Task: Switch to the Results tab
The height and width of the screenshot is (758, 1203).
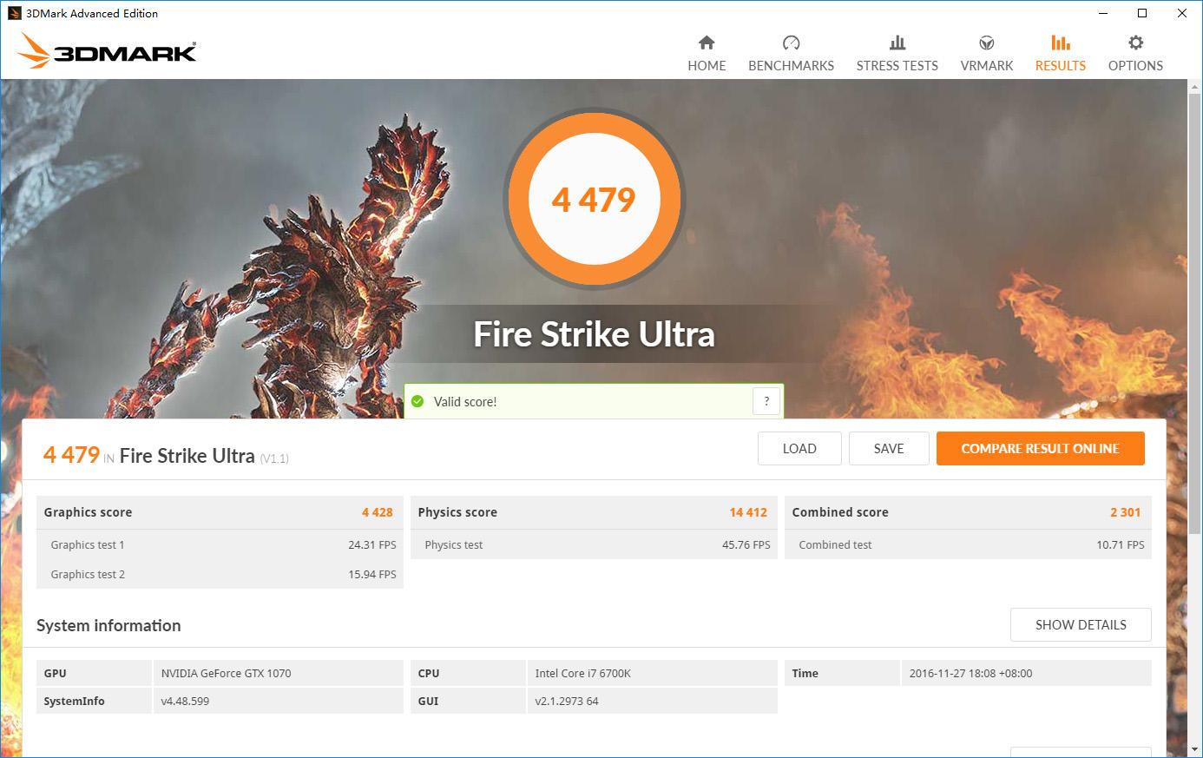Action: (x=1060, y=53)
